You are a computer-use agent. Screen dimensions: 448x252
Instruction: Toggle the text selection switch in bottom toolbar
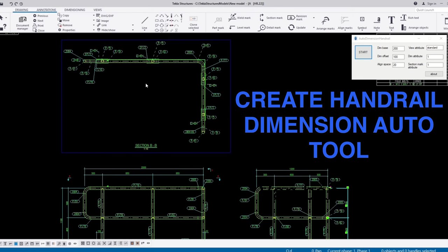[5, 244]
